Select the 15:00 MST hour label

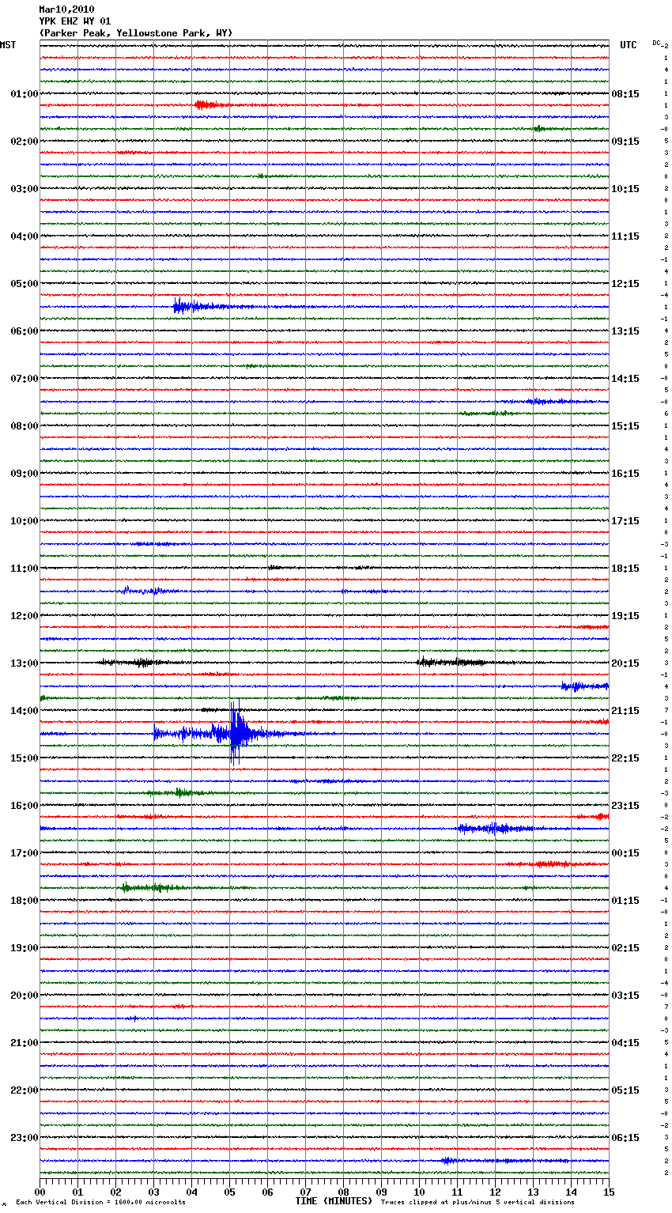point(24,758)
